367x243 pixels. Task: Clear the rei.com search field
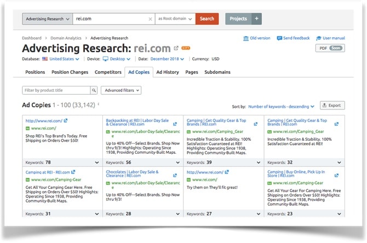click(150, 19)
